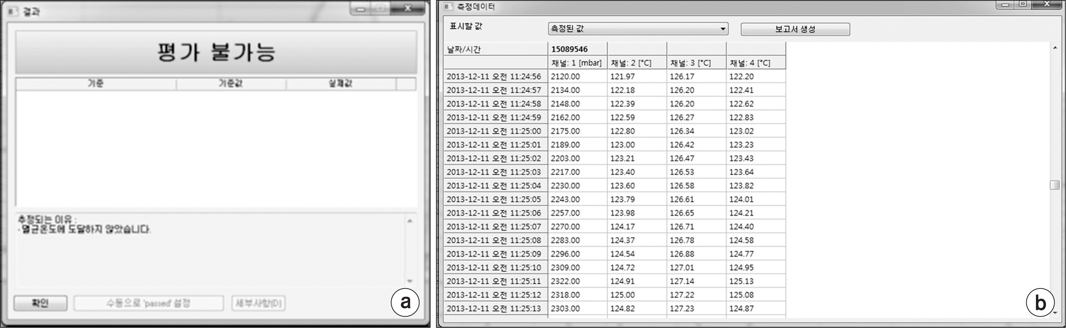The height and width of the screenshot is (328, 1066).
Task: Minimize the 측정데이터 window
Action: point(1006,5)
